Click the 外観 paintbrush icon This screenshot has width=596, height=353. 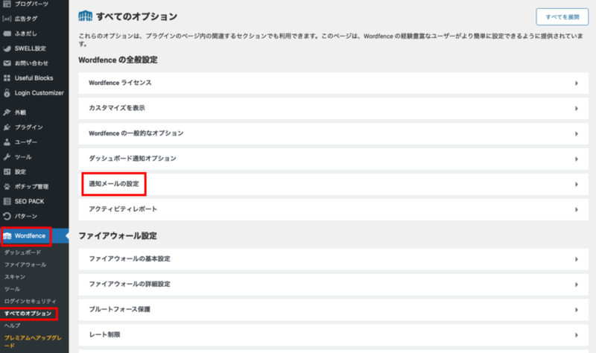click(7, 112)
